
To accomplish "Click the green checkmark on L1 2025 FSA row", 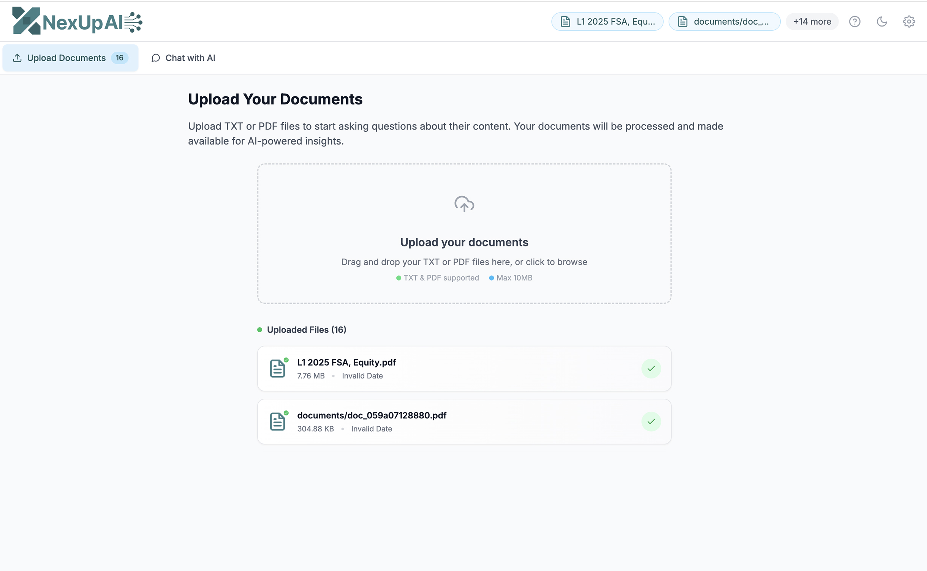I will pos(651,368).
